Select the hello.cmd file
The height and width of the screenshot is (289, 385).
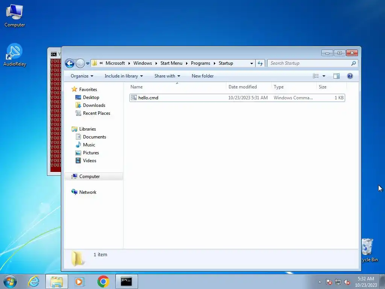(x=237, y=97)
